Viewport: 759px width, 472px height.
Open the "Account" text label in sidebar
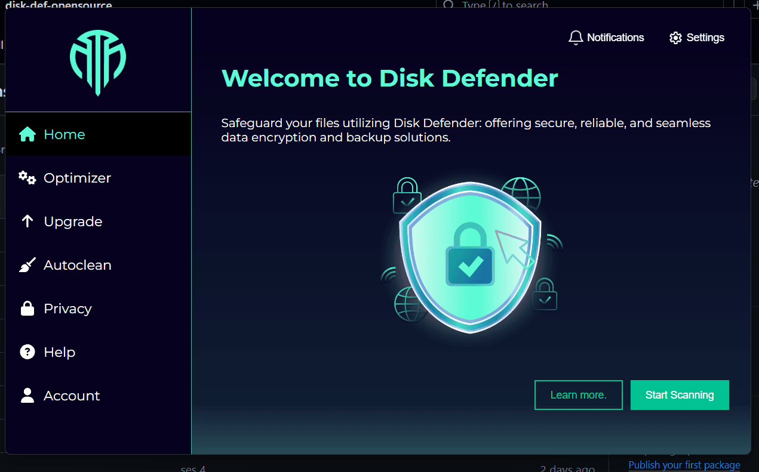click(72, 396)
